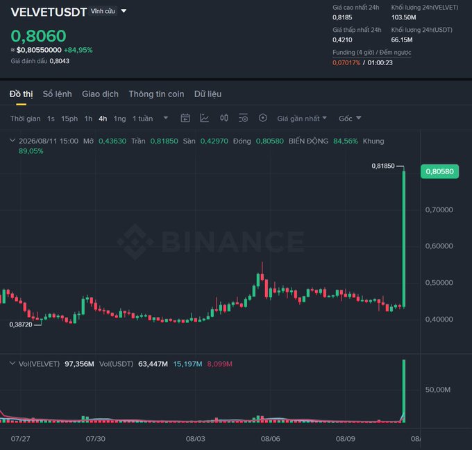Click the BIẾN ĐỘNG 84,56% value
The width and height of the screenshot is (472, 450).
click(x=346, y=141)
